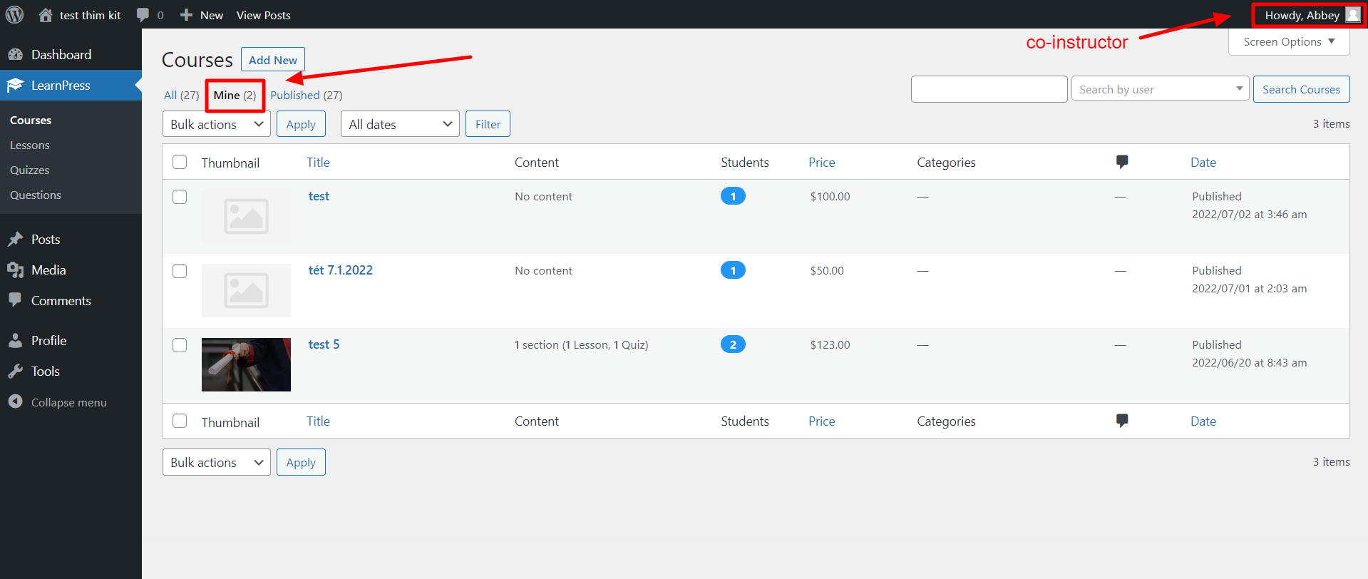Click the $123.00 price cell
The height and width of the screenshot is (579, 1368).
[x=830, y=344]
